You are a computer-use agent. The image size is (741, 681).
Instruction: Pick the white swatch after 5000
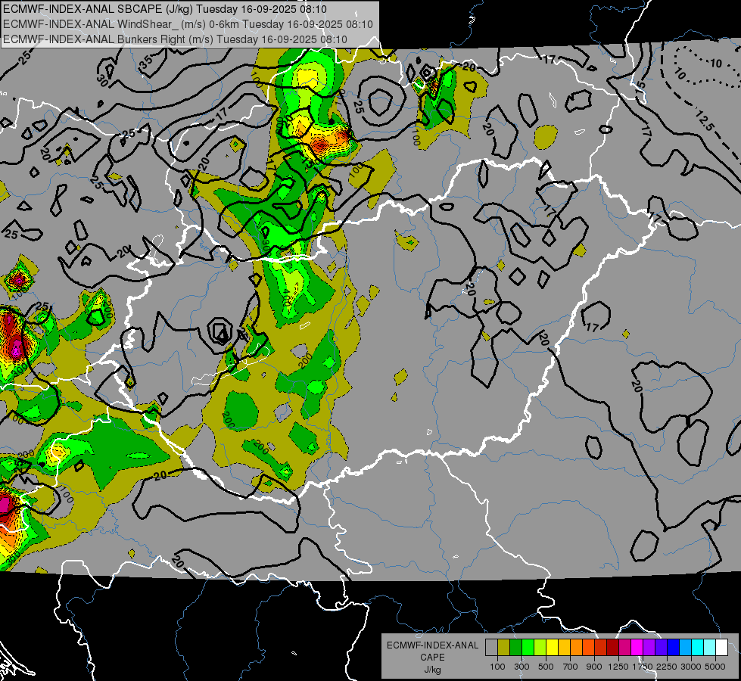click(x=722, y=648)
